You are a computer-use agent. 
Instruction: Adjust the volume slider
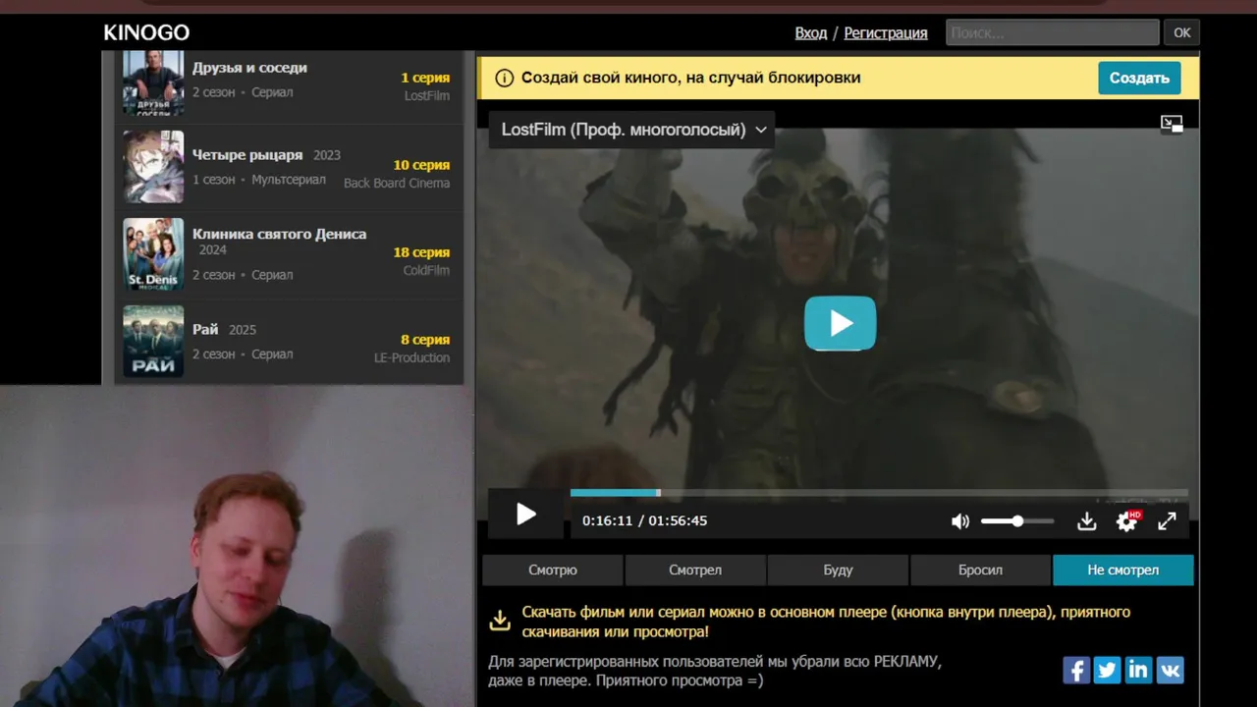coord(1017,521)
